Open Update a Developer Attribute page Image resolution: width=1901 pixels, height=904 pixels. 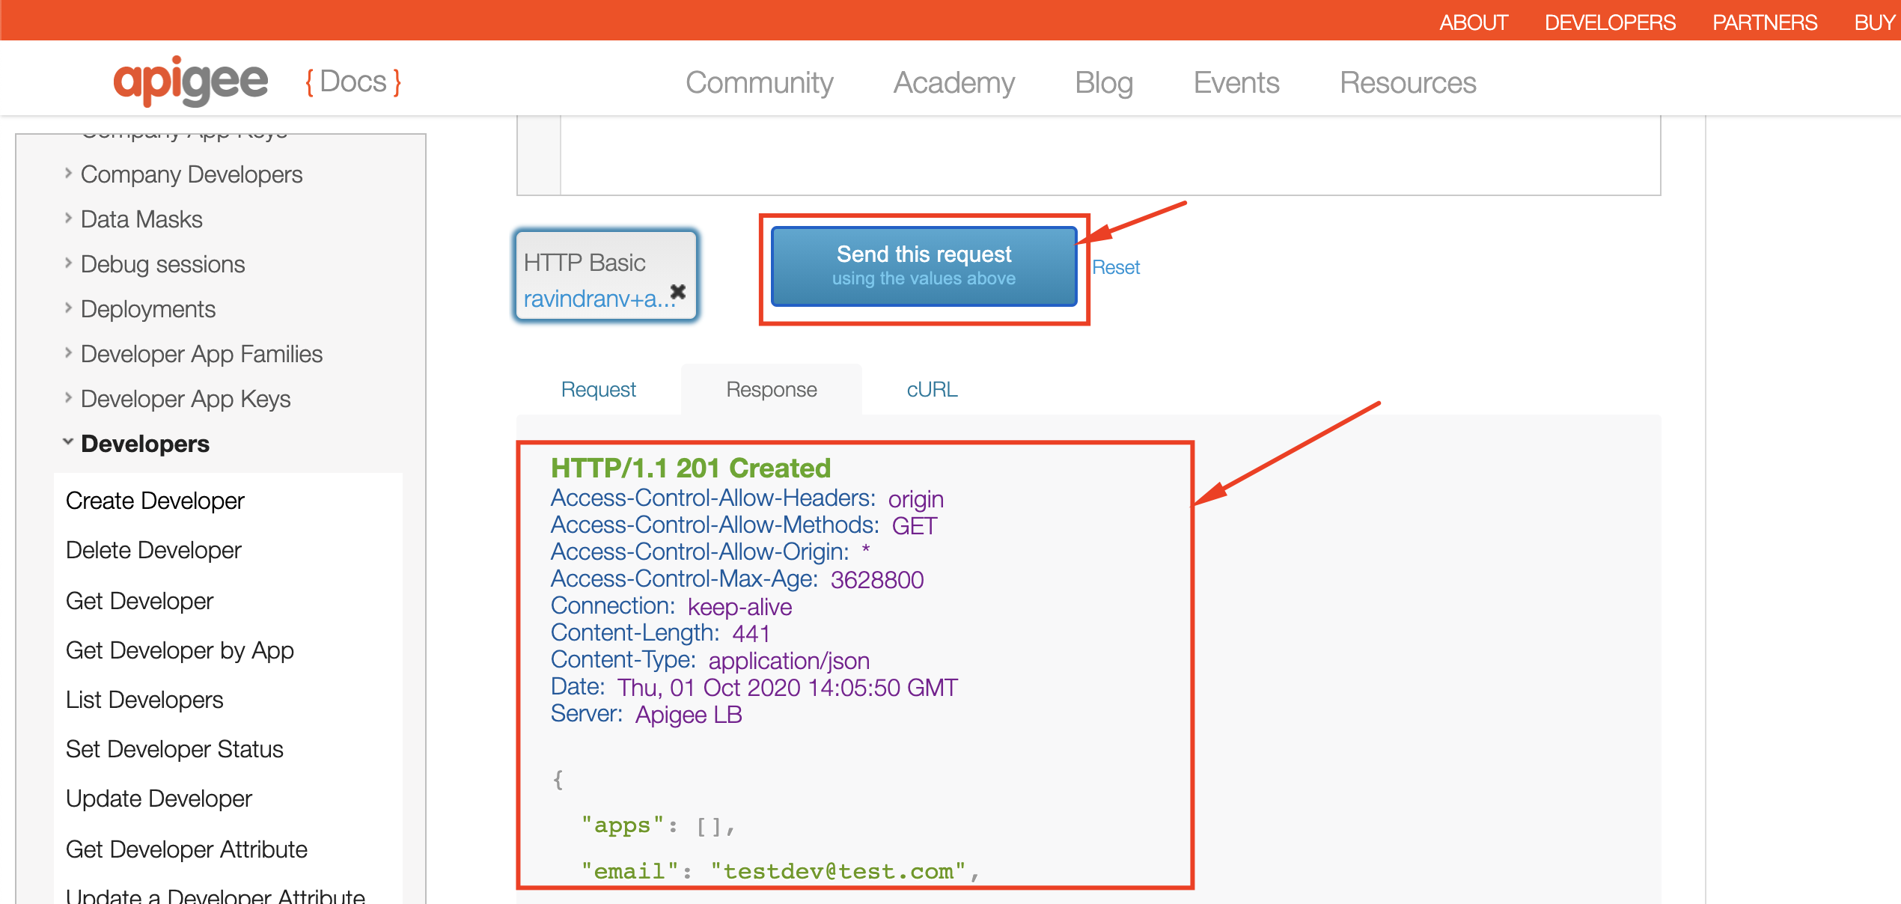click(x=216, y=895)
